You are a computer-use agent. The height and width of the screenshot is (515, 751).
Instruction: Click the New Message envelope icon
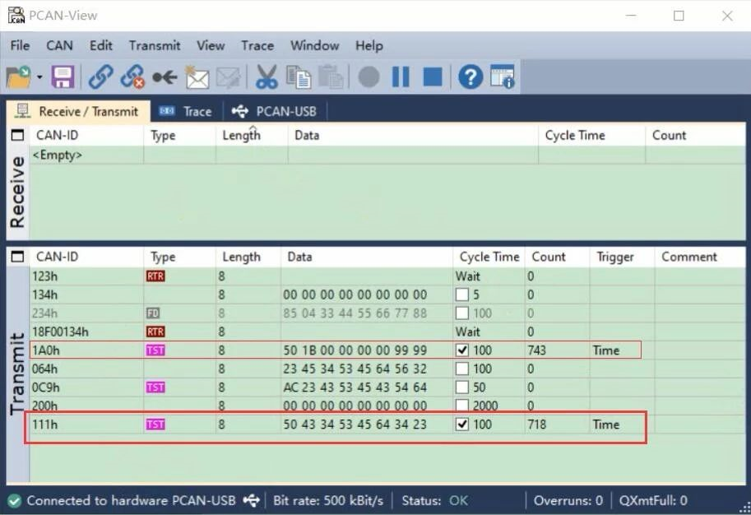click(197, 77)
